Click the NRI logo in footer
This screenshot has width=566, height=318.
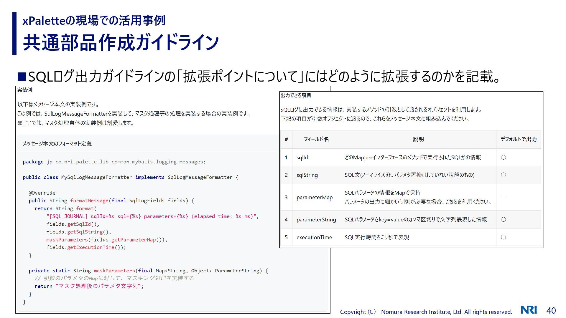pos(529,310)
